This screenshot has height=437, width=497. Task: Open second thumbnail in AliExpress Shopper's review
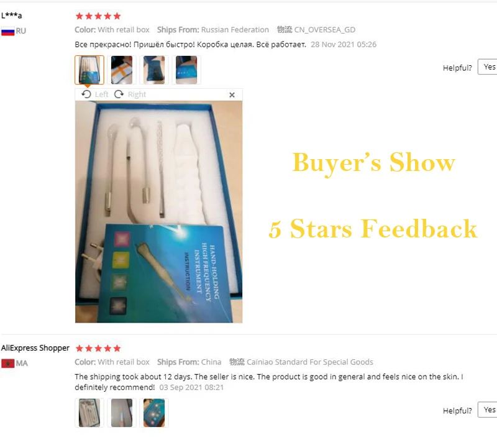122,413
